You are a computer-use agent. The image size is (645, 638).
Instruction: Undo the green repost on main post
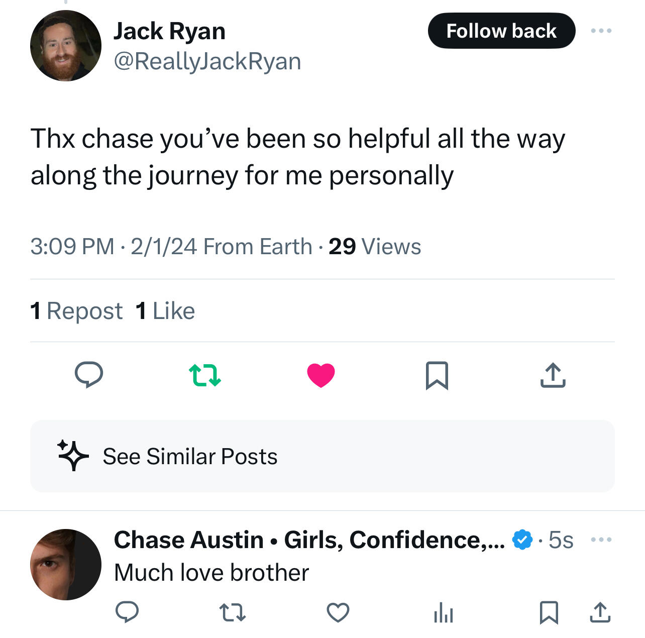tap(204, 375)
